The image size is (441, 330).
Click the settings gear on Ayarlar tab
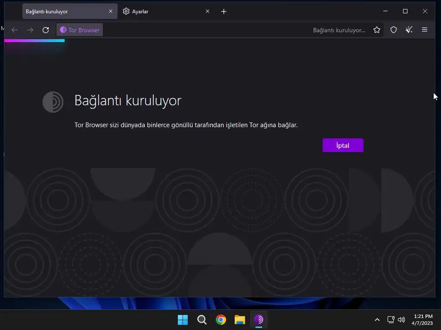126,11
